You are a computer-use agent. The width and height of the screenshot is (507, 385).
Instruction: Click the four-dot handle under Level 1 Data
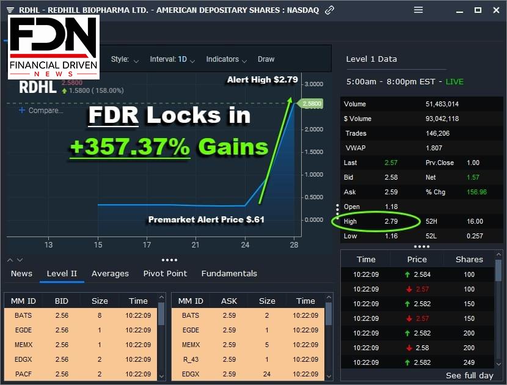pos(421,246)
